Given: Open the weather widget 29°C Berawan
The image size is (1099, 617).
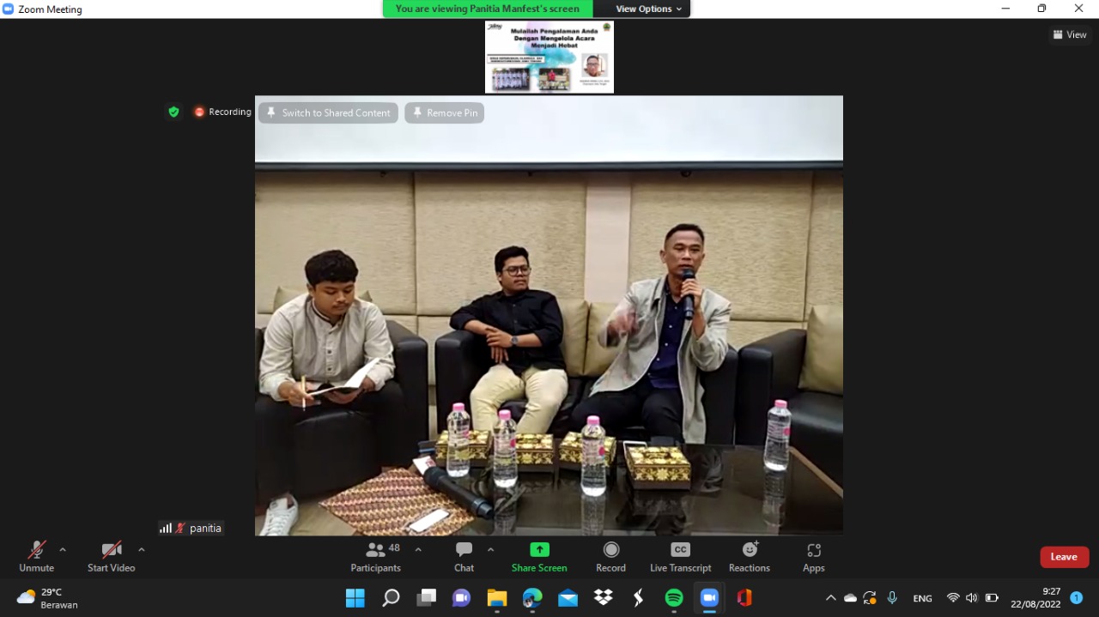Looking at the screenshot, I should point(48,598).
